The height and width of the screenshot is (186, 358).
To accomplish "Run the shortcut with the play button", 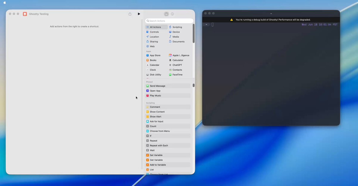I will [139, 14].
